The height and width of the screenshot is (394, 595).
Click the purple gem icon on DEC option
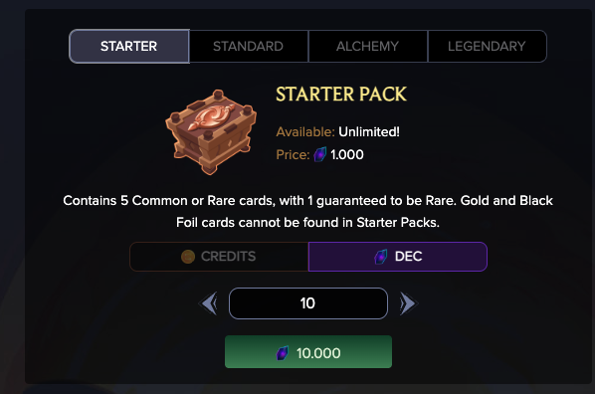381,257
